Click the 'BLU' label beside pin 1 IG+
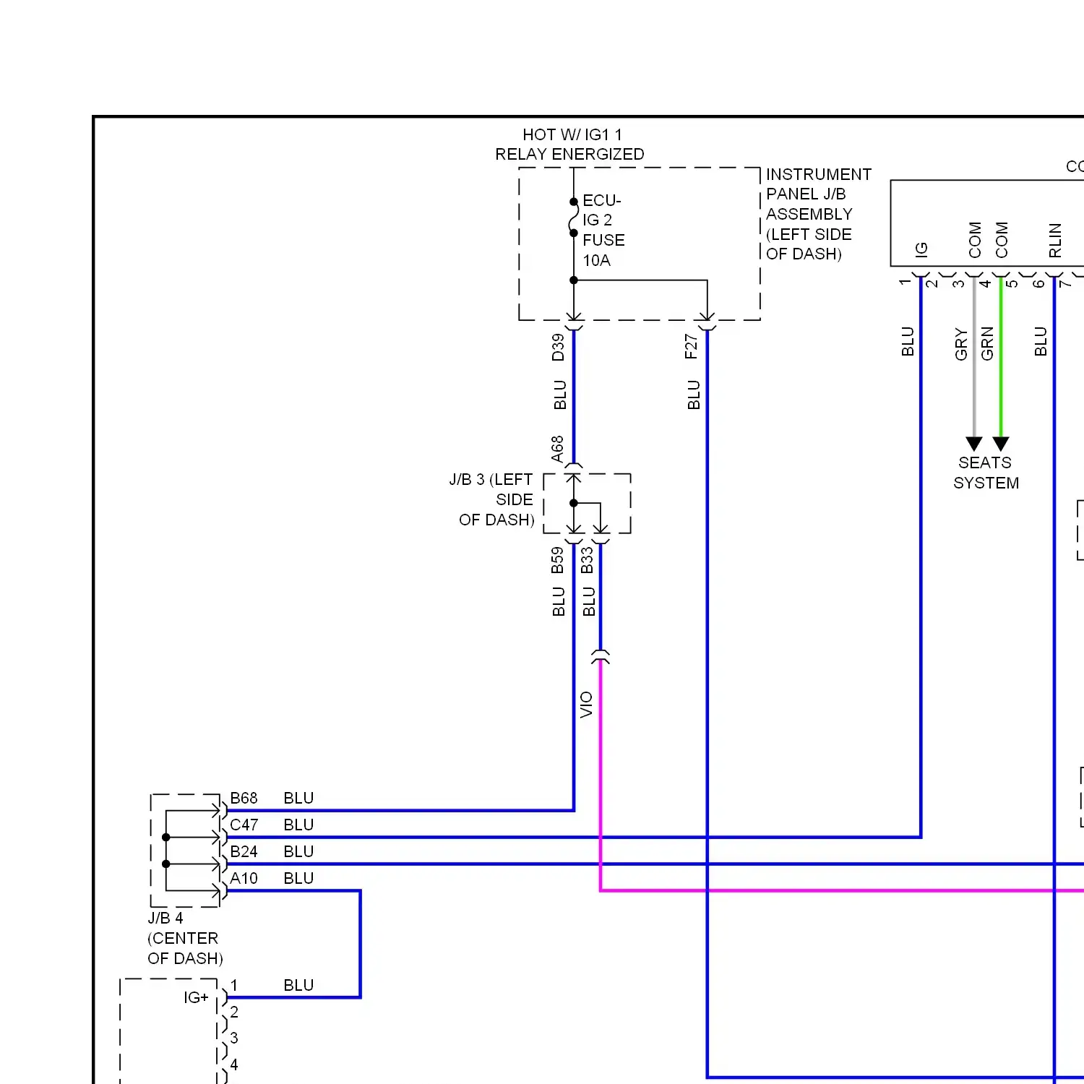The image size is (1084, 1084). click(298, 985)
